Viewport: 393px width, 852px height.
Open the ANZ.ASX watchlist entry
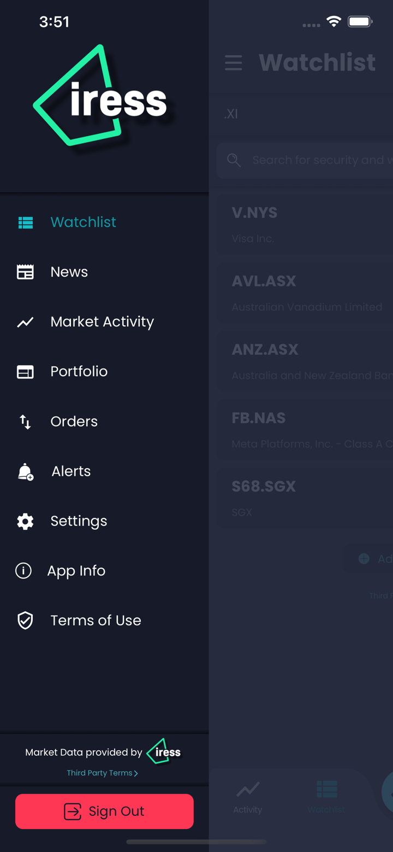pyautogui.click(x=306, y=361)
